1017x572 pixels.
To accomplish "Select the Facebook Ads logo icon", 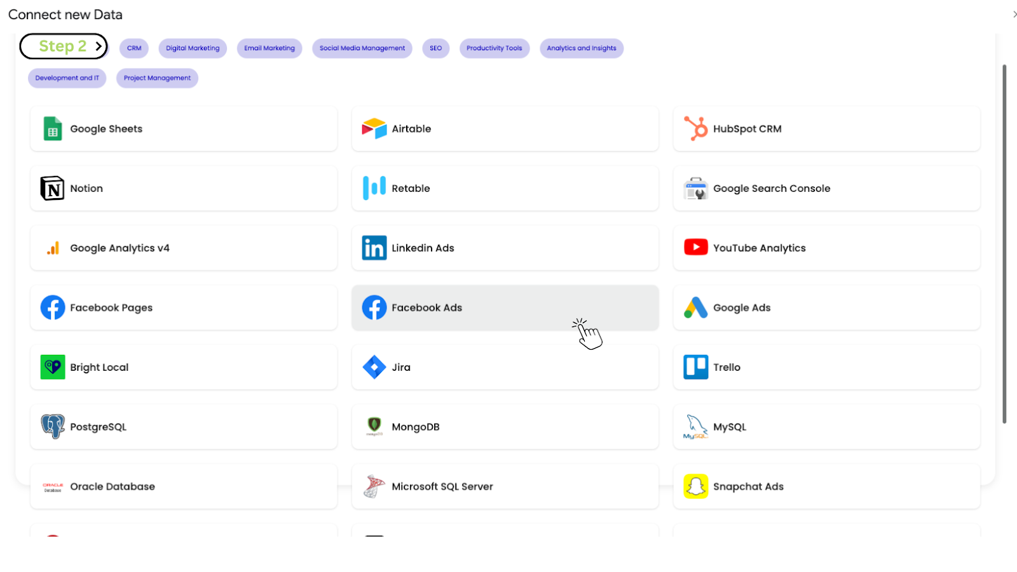I will (374, 308).
